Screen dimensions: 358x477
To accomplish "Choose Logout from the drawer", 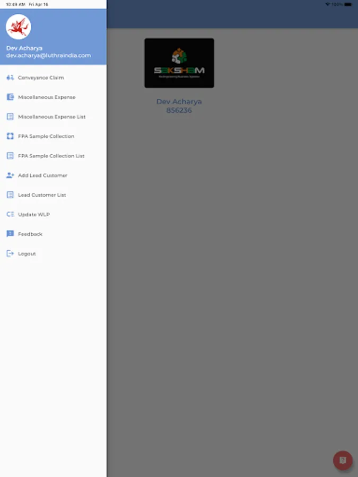I will click(53, 253).
